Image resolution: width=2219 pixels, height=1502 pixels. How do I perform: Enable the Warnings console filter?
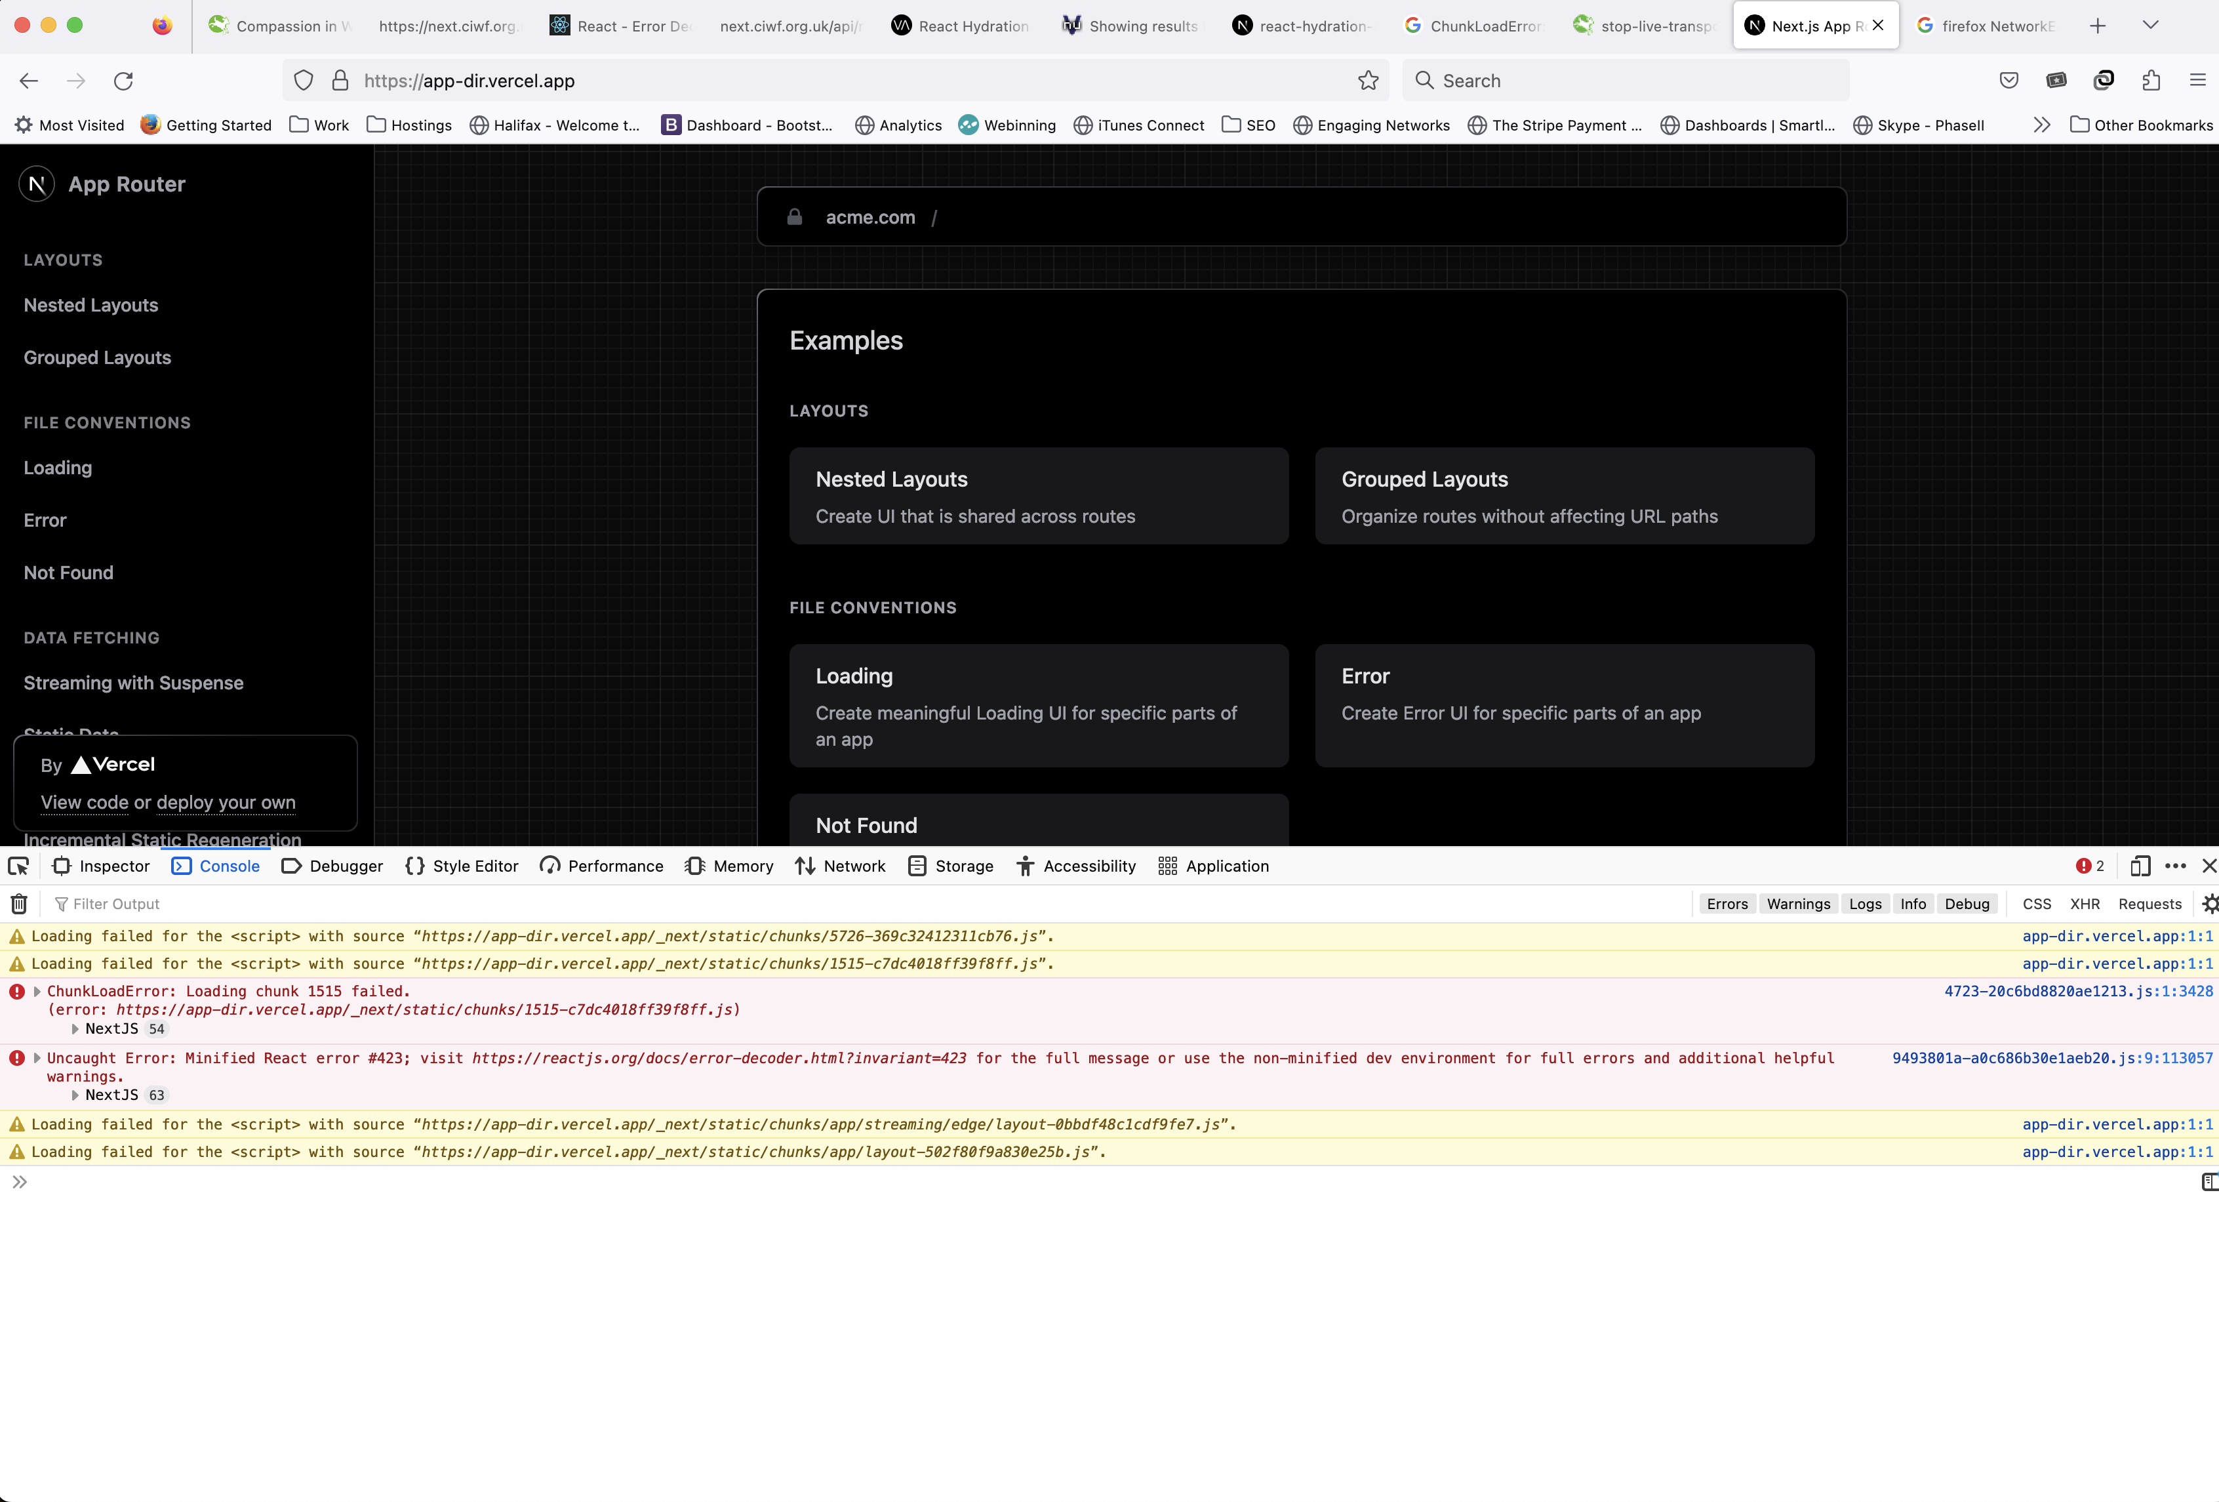(1798, 903)
